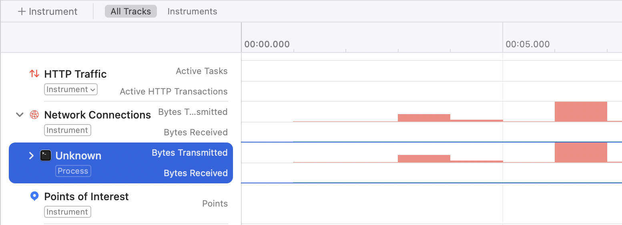Click the HTTP Traffic arrows icon
The height and width of the screenshot is (225, 622).
[x=34, y=74]
